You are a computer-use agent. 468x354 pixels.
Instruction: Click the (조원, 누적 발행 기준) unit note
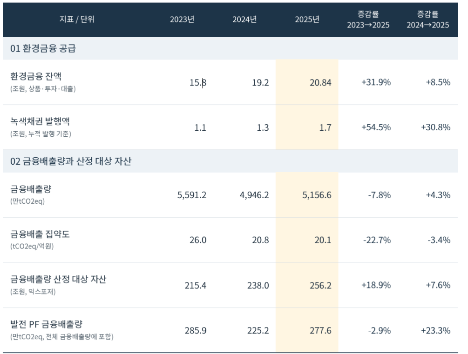point(41,134)
